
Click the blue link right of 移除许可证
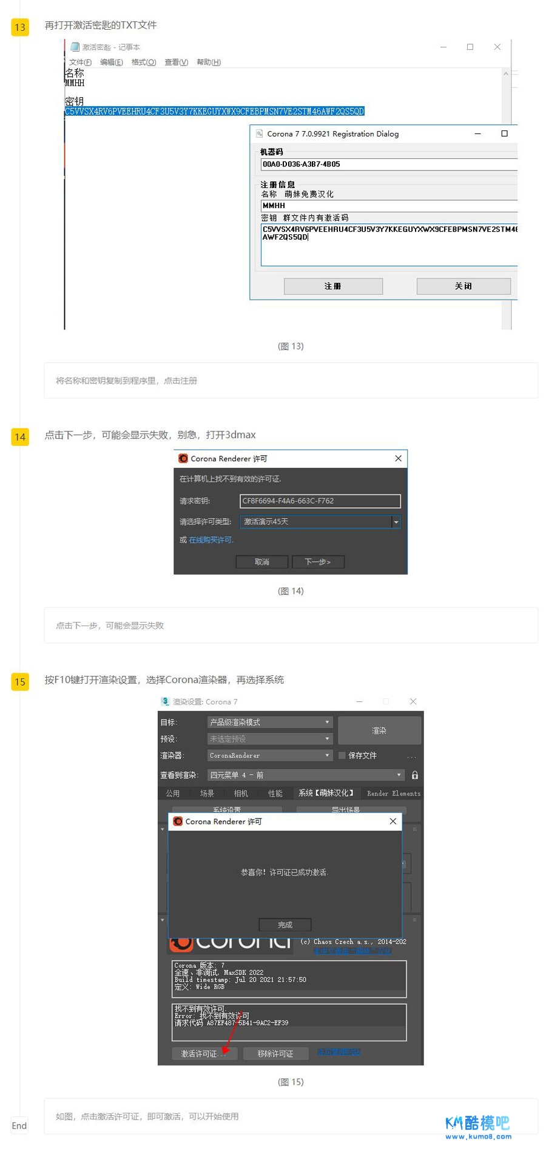[x=339, y=1051]
